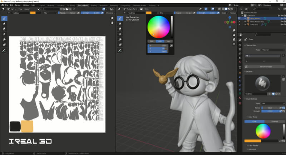Select the Draw brush tool in image editor

(x=4, y=19)
